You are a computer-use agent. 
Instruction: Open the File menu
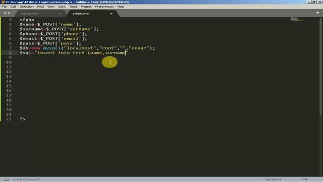click(4, 7)
